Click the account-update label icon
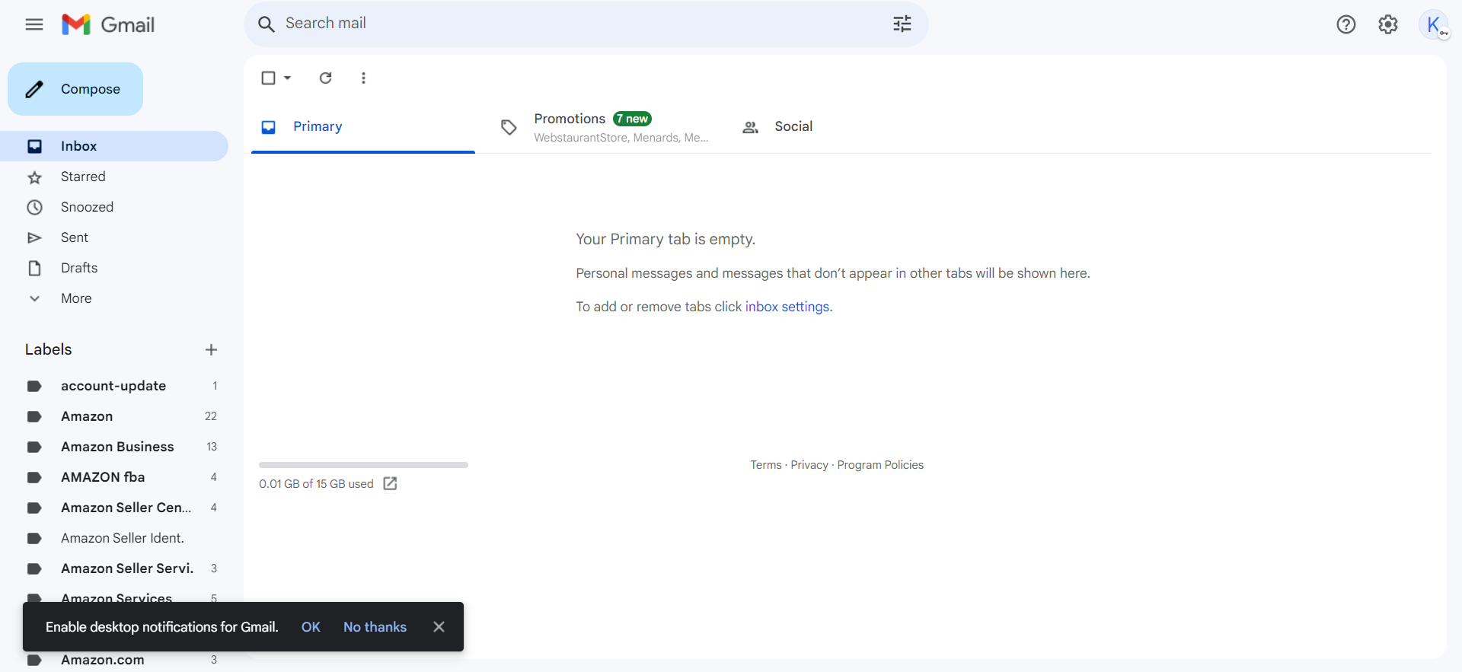1462x672 pixels. coord(34,386)
